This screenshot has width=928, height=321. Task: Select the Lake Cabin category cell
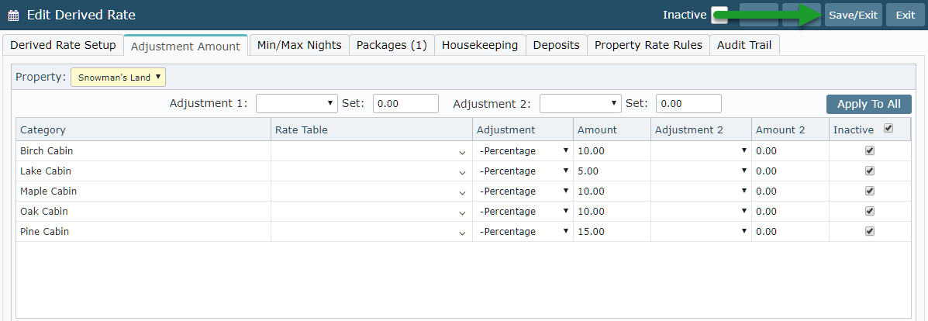coord(143,171)
